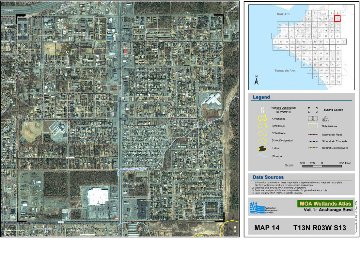The image size is (360, 266).
Task: Click the D Not Designated legend symbol
Action: (262, 141)
